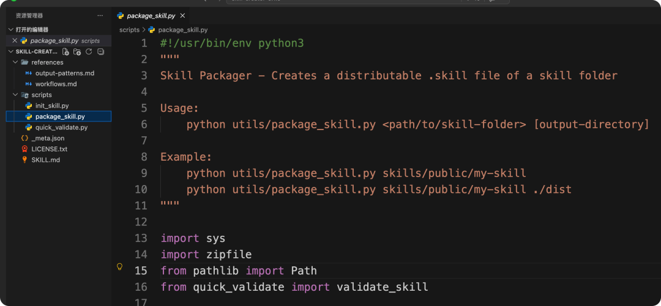Collapse the scripts folder chevron

click(15, 95)
